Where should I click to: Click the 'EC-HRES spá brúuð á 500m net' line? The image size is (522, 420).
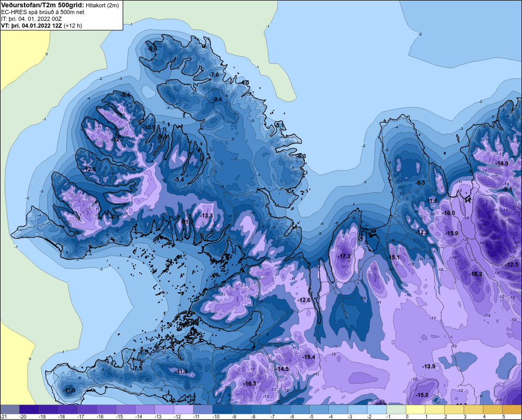[43, 12]
